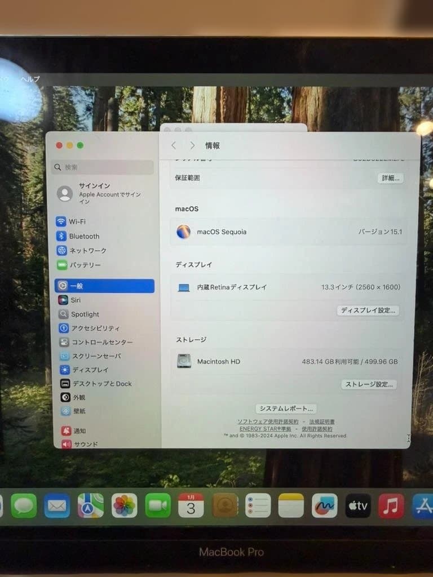Click サインイン Apple Account entry
433x577 pixels.
(103, 193)
